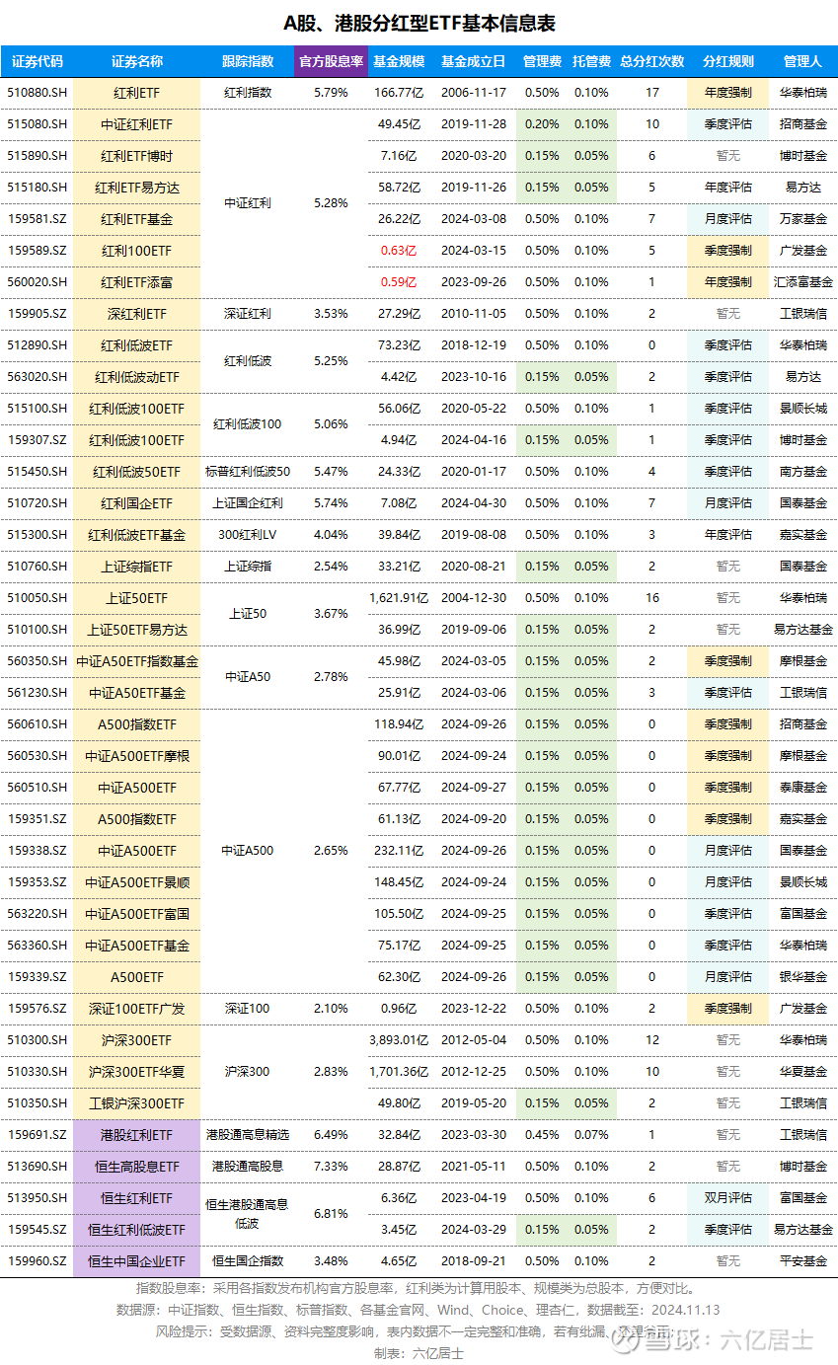This screenshot has height=1365, width=838.
Task: Click the table title 'A股、港股分红型ETF基本信息表'
Action: tap(419, 24)
